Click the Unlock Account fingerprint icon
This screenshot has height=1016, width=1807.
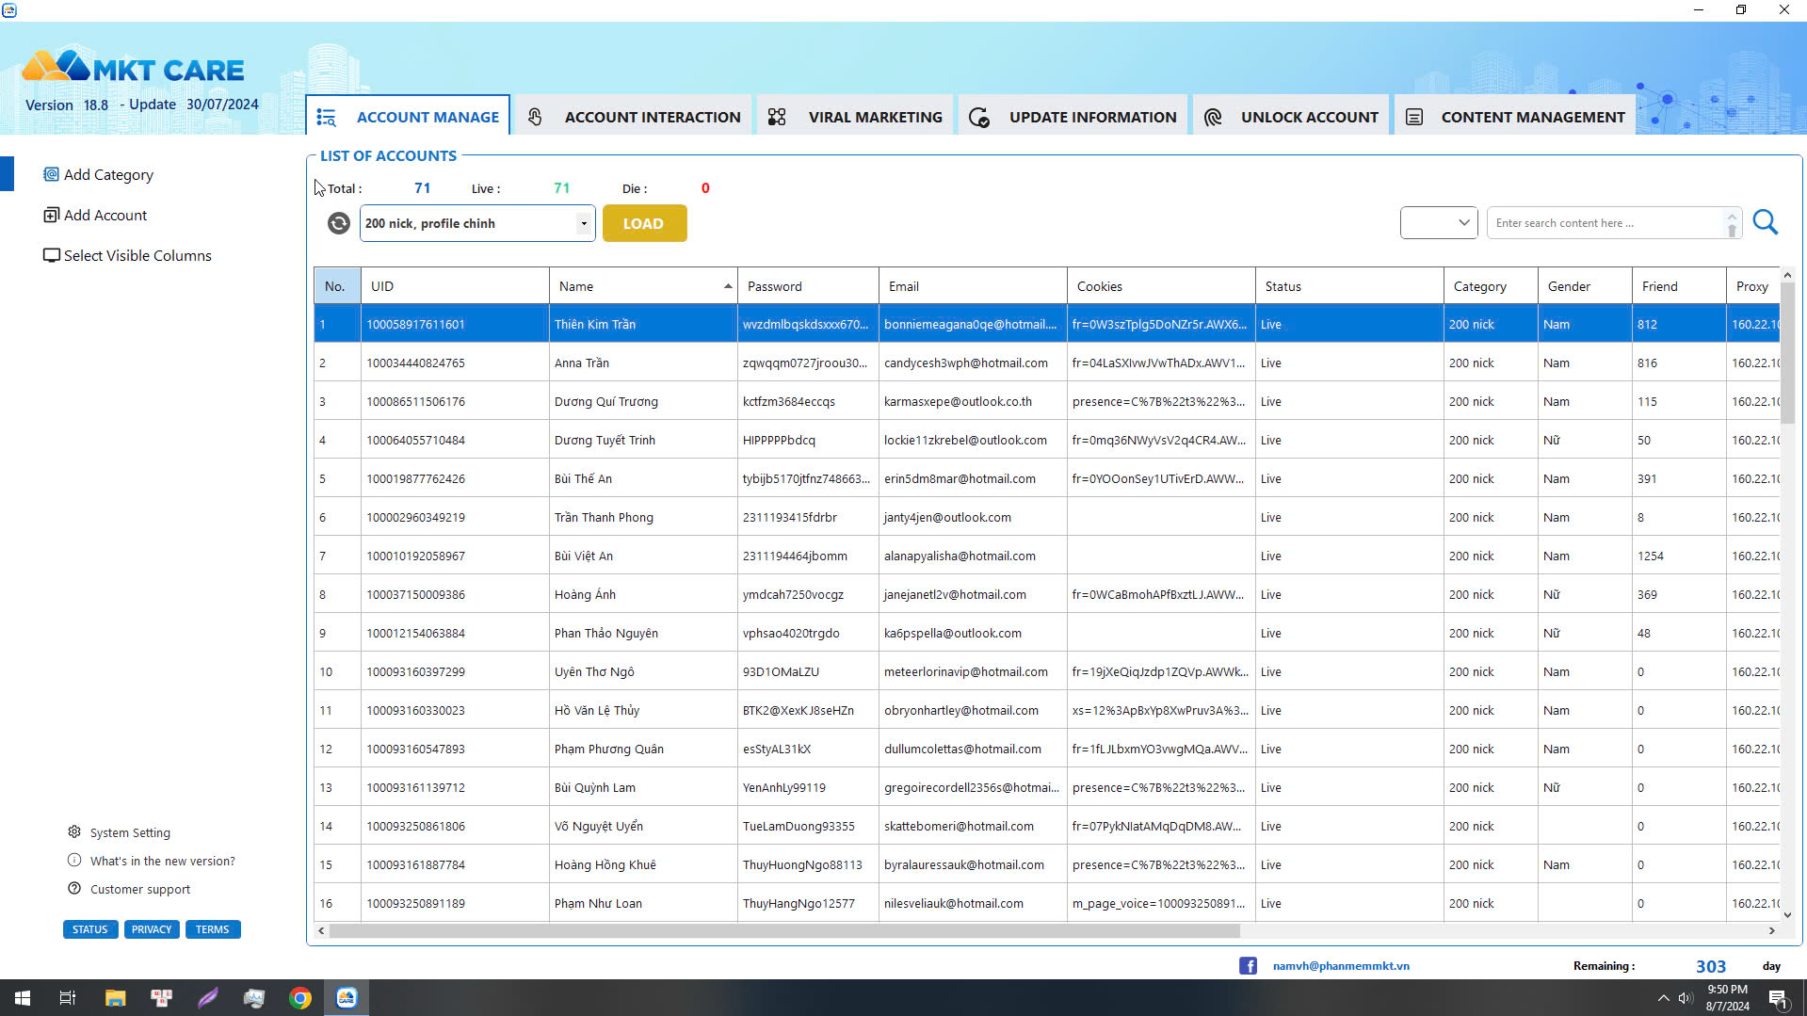pyautogui.click(x=1213, y=118)
